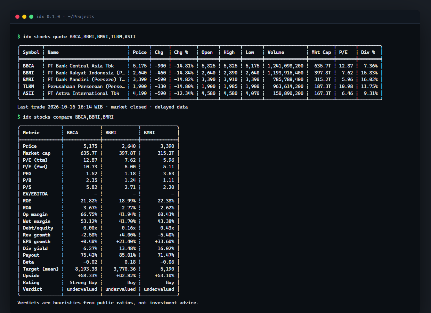Click the 'Beta' row label

pos(29,262)
